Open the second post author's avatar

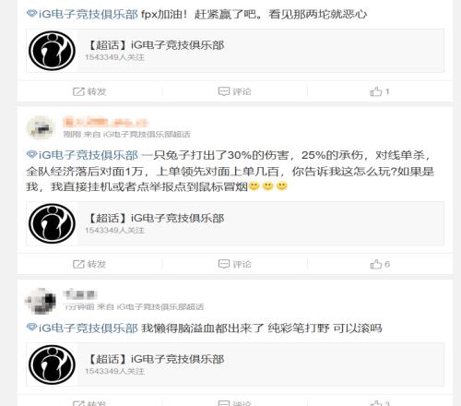tap(41, 127)
